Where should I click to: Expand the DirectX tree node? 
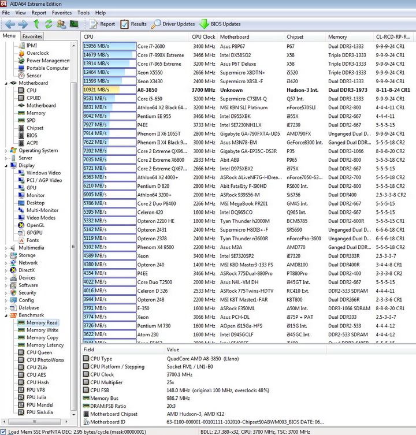pos(6,270)
